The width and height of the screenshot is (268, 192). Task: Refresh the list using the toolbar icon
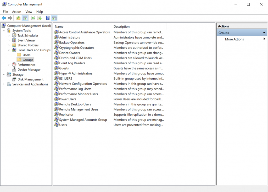[x=33, y=18]
